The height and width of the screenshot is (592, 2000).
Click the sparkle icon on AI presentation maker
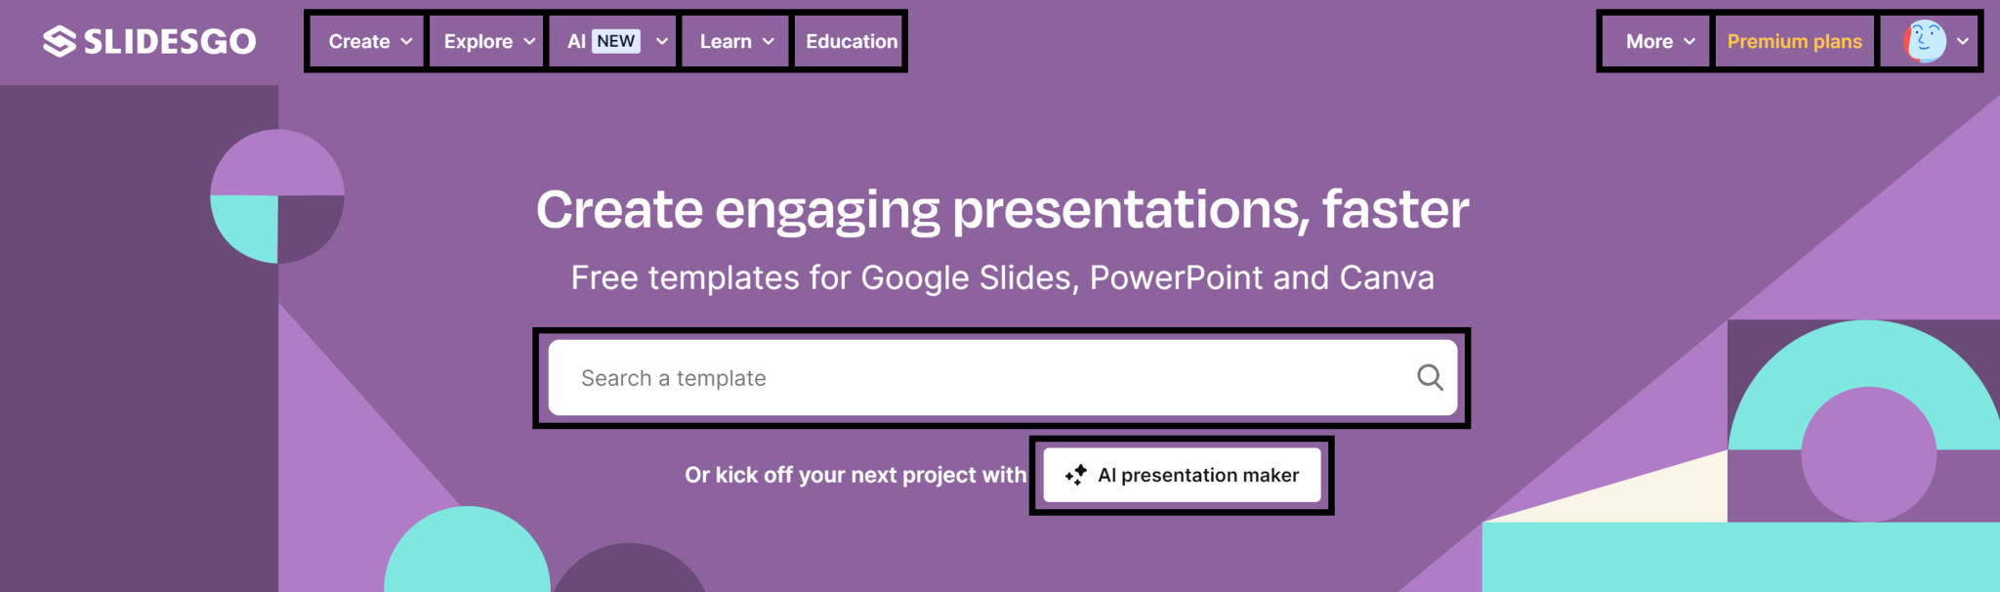[1077, 475]
